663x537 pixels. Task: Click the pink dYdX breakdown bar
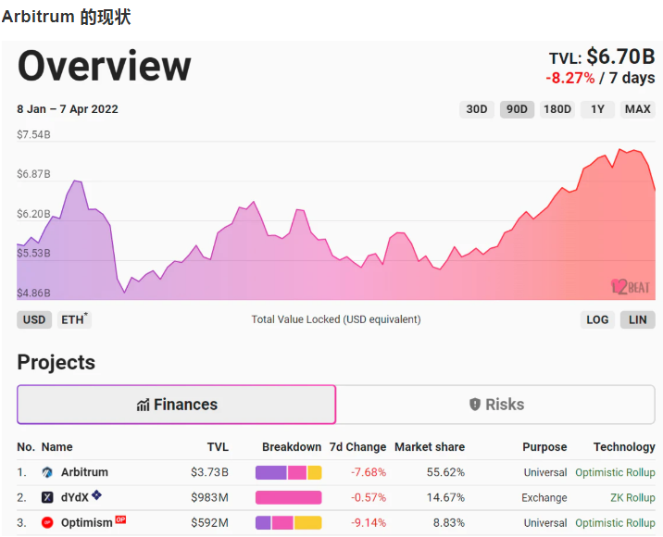point(288,498)
